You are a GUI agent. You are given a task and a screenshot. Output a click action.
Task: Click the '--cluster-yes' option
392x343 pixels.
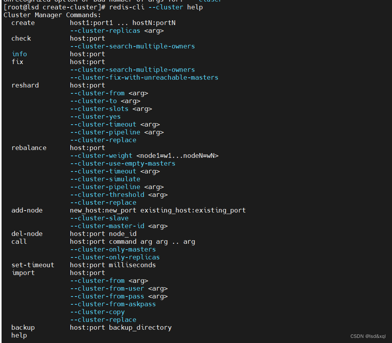click(95, 117)
